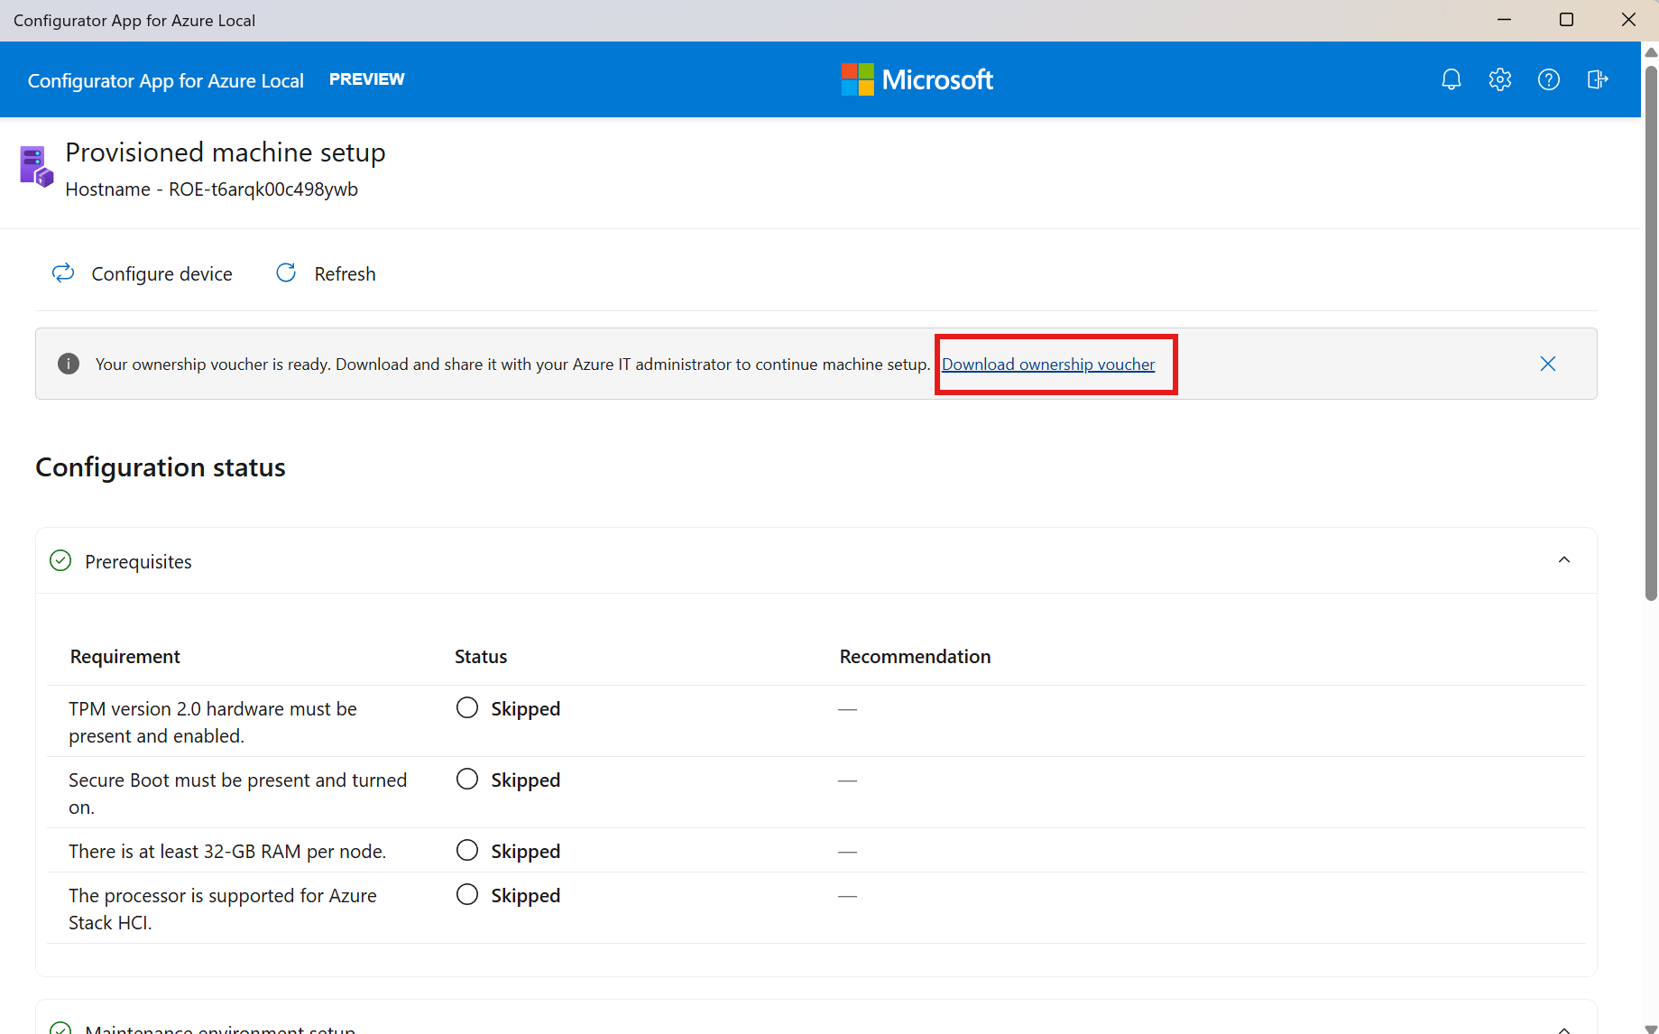Click the Prerequisites section title
Screen dimensions: 1659x1034
(x=139, y=562)
